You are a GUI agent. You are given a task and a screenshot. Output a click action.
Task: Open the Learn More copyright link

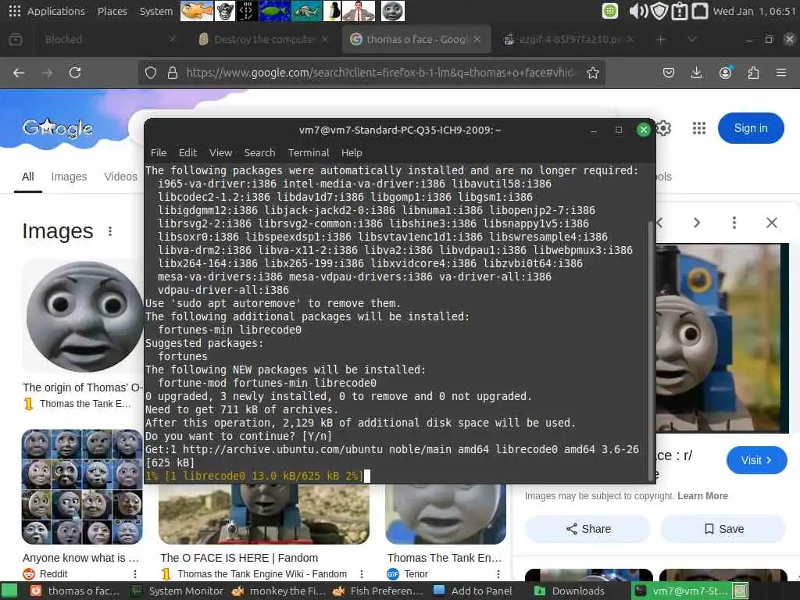click(x=702, y=496)
